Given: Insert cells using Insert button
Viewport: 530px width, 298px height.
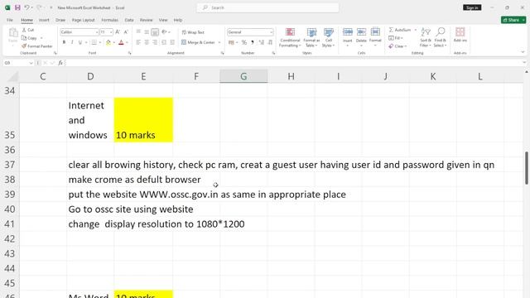Looking at the screenshot, I should (x=348, y=37).
